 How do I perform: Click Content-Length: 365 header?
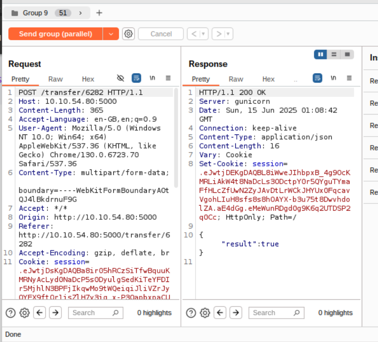[x=61, y=110]
